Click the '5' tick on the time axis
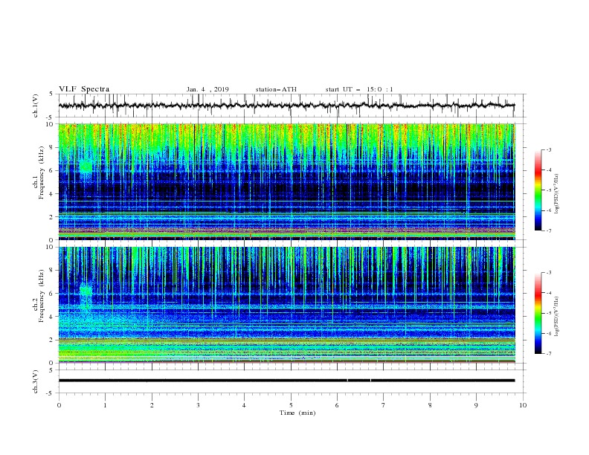Viewport: 589px width, 455px height. click(x=291, y=405)
